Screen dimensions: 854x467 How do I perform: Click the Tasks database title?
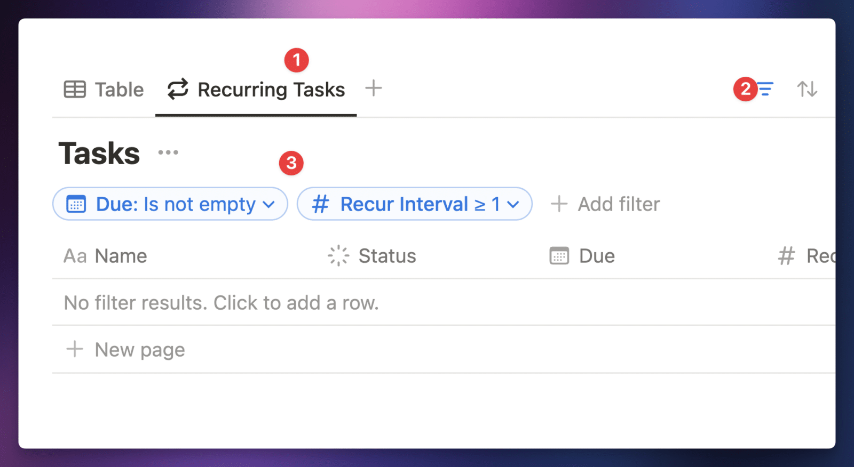pyautogui.click(x=98, y=153)
